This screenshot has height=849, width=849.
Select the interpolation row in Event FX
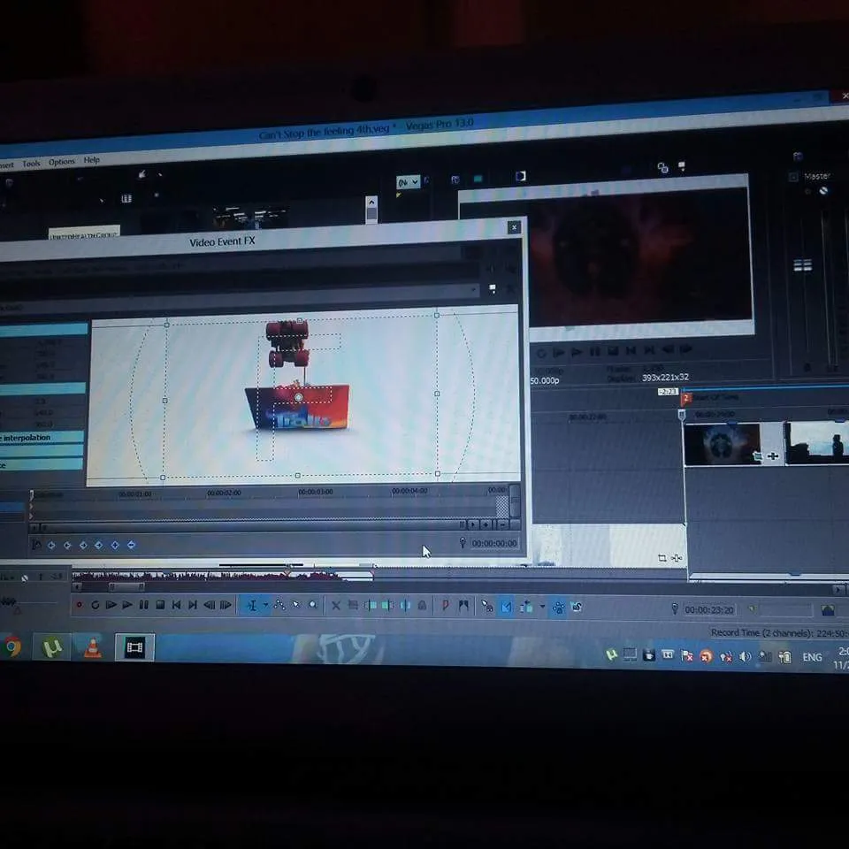(42, 437)
